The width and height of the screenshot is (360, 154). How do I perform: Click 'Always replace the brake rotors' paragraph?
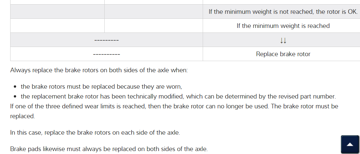[x=99, y=70]
